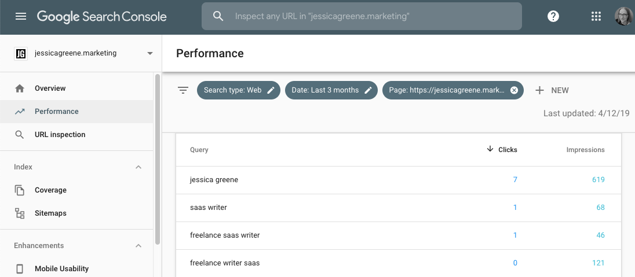Click the Overview home icon
635x277 pixels.
(x=20, y=88)
